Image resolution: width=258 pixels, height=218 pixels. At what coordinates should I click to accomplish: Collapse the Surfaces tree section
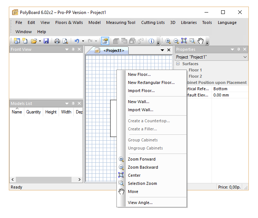pyautogui.click(x=178, y=64)
